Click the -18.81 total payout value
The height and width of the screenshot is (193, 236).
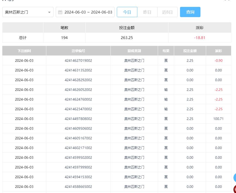[200, 38]
